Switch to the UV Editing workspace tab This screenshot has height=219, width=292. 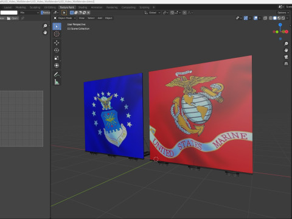[x=50, y=7]
